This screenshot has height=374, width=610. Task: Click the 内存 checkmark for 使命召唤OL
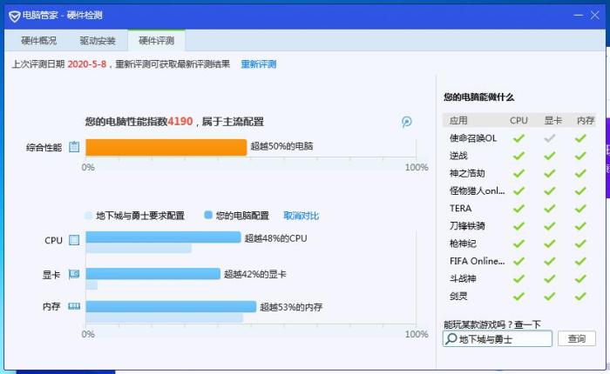pyautogui.click(x=580, y=138)
